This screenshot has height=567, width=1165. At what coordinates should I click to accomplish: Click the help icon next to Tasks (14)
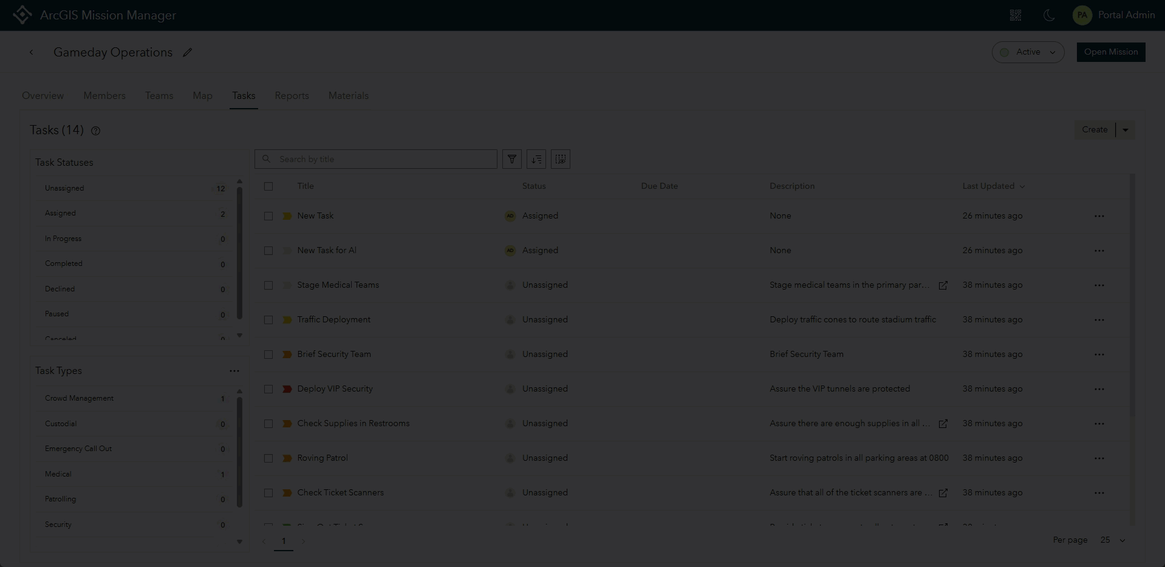pos(95,131)
